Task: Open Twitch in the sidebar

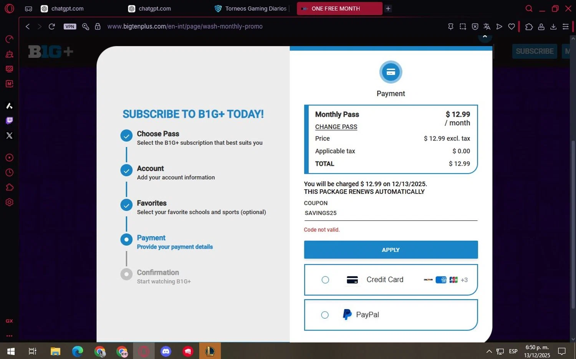Action: tap(9, 121)
